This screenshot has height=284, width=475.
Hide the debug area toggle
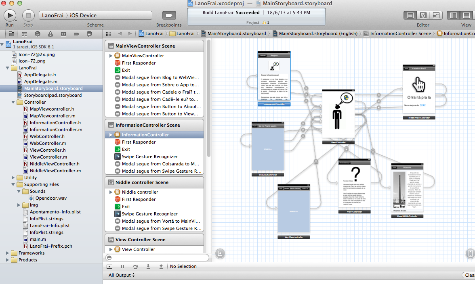tap(110, 267)
